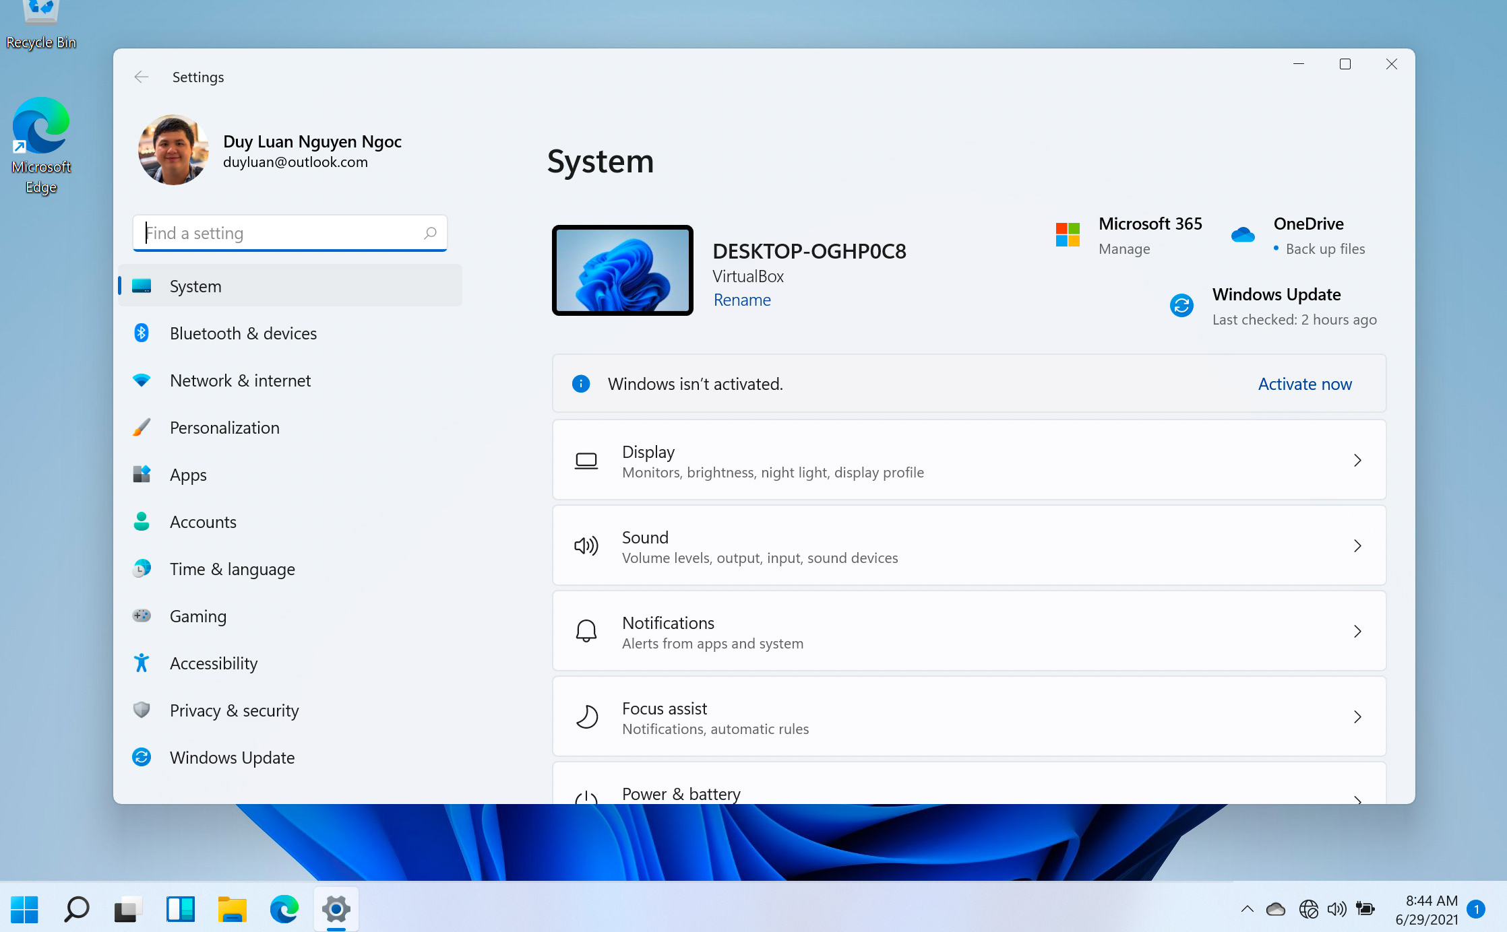
Task: Click the search magnifier in Find a setting
Action: (x=430, y=233)
